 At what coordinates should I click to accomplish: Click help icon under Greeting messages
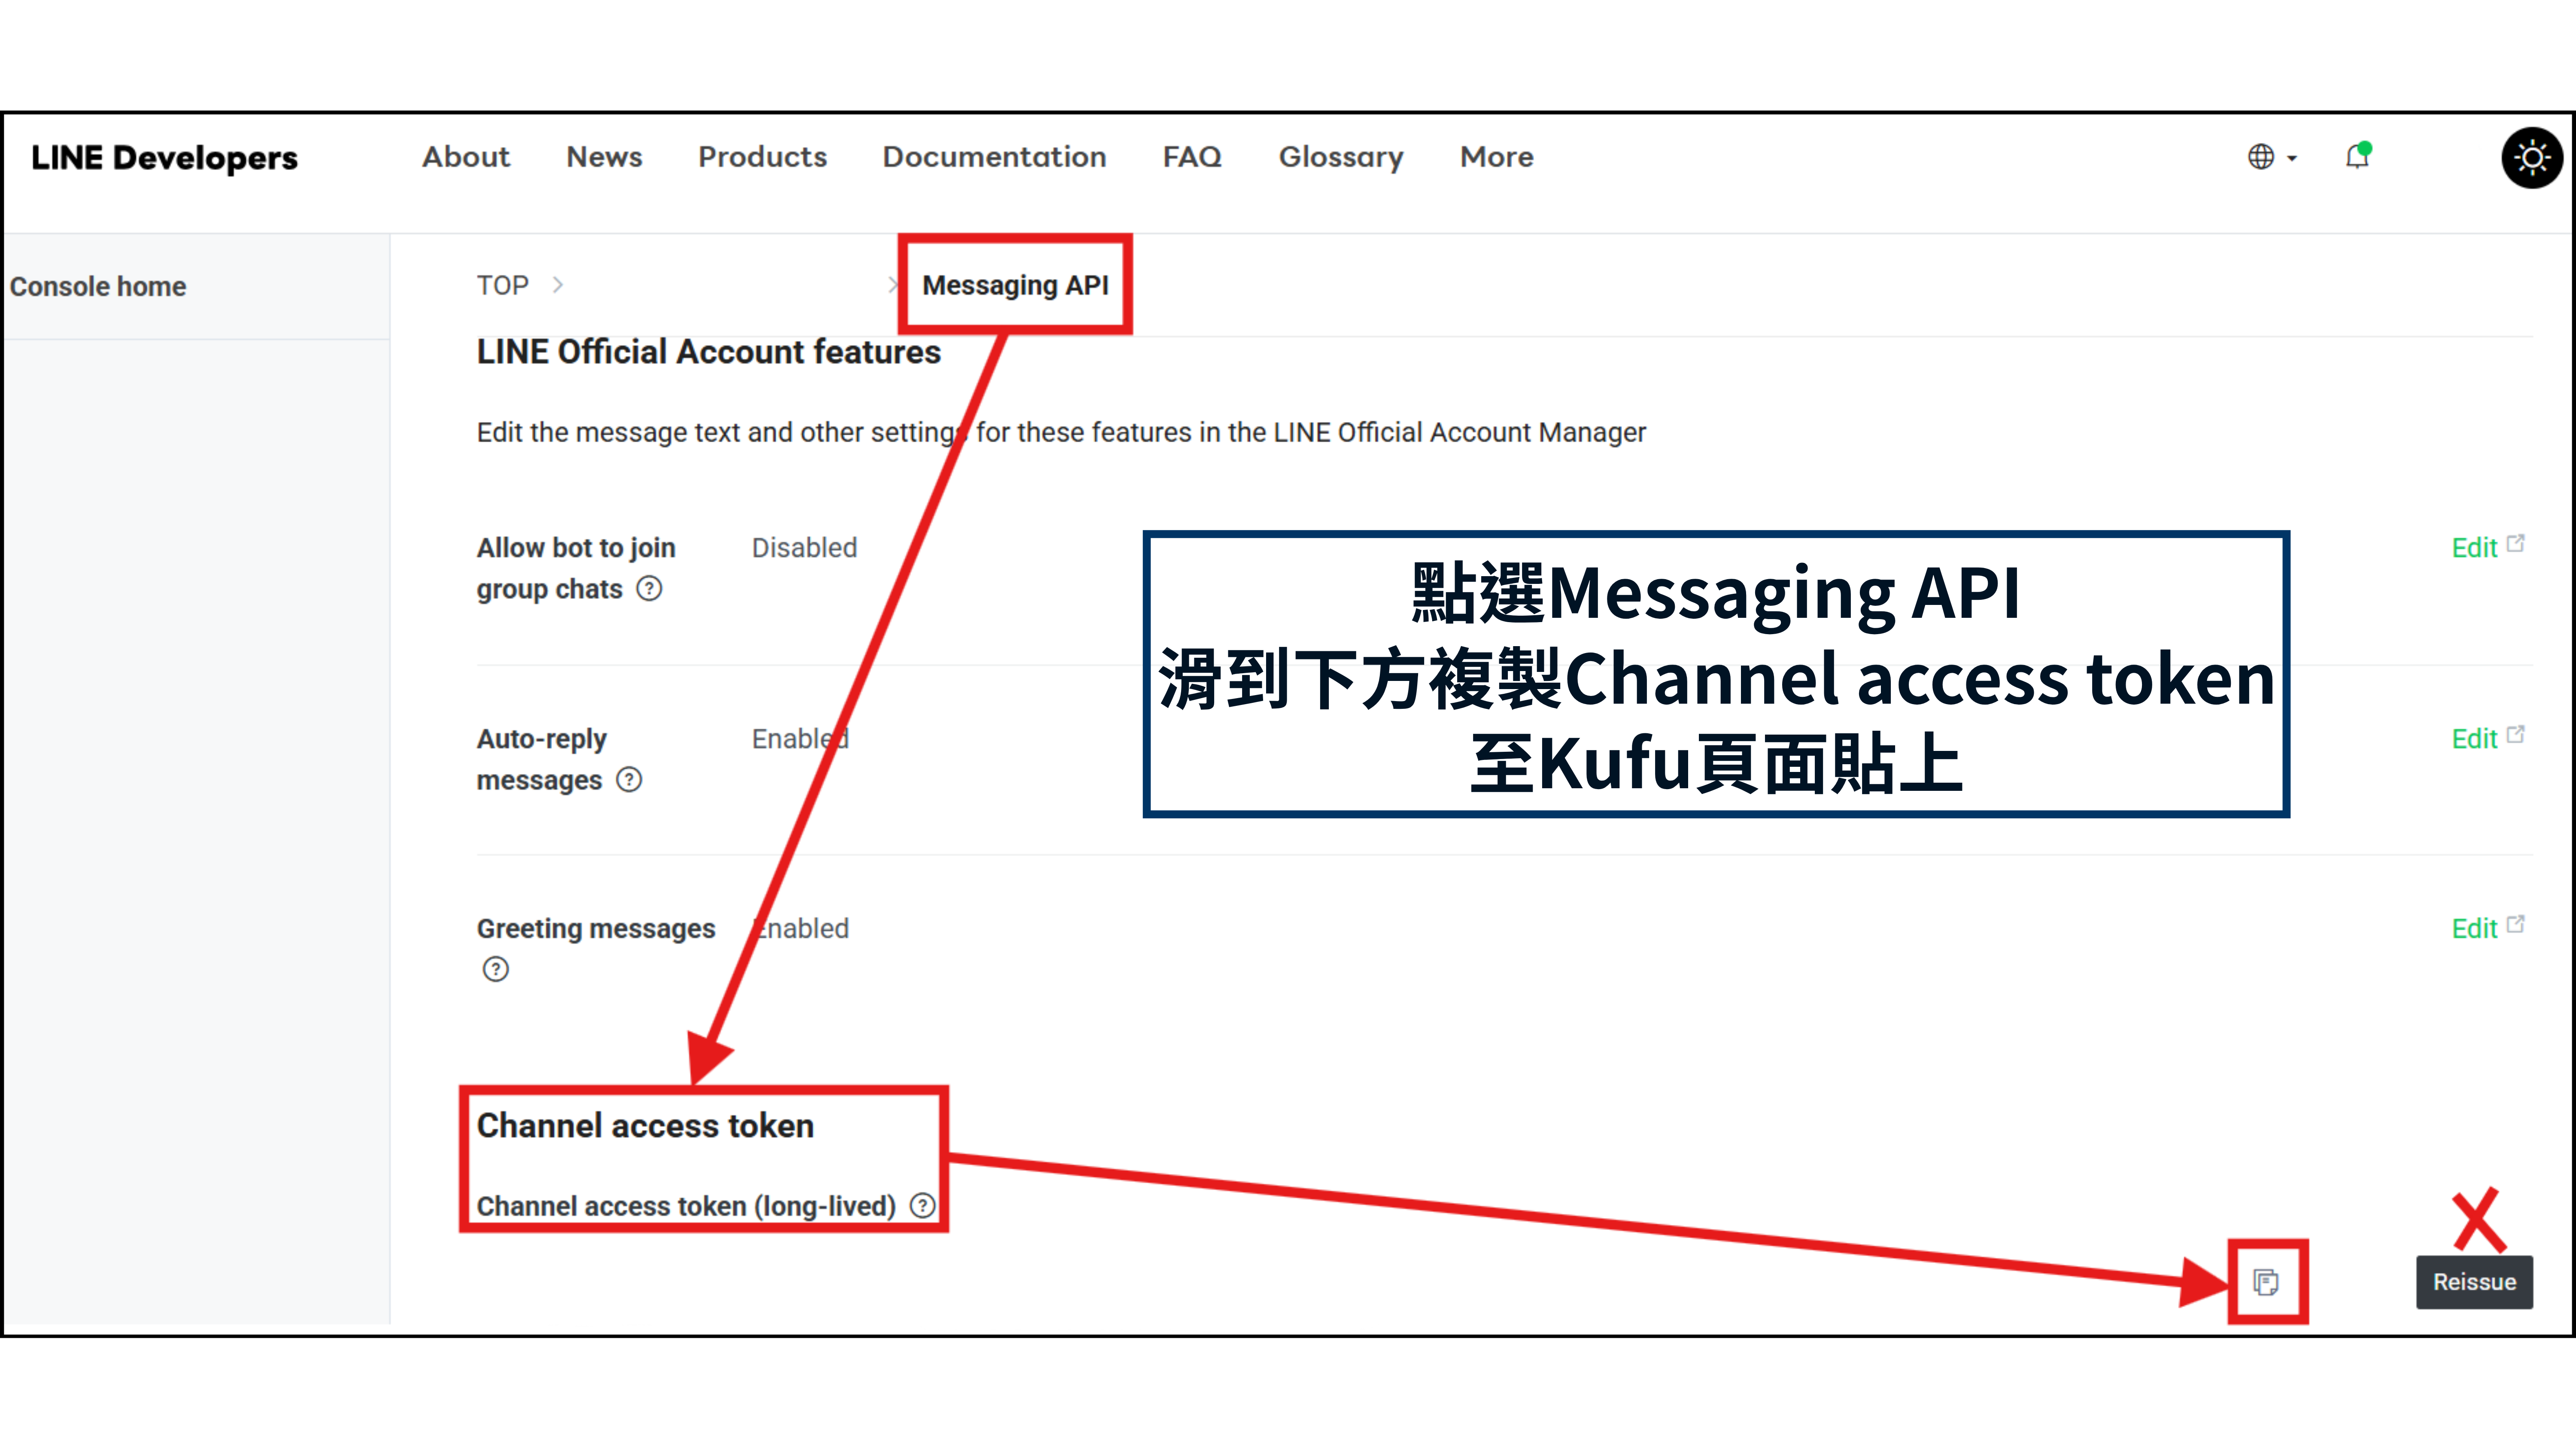(495, 969)
